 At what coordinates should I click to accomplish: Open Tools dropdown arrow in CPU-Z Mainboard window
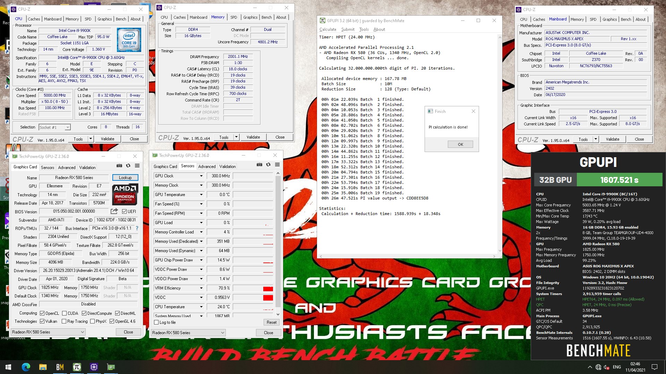[596, 139]
